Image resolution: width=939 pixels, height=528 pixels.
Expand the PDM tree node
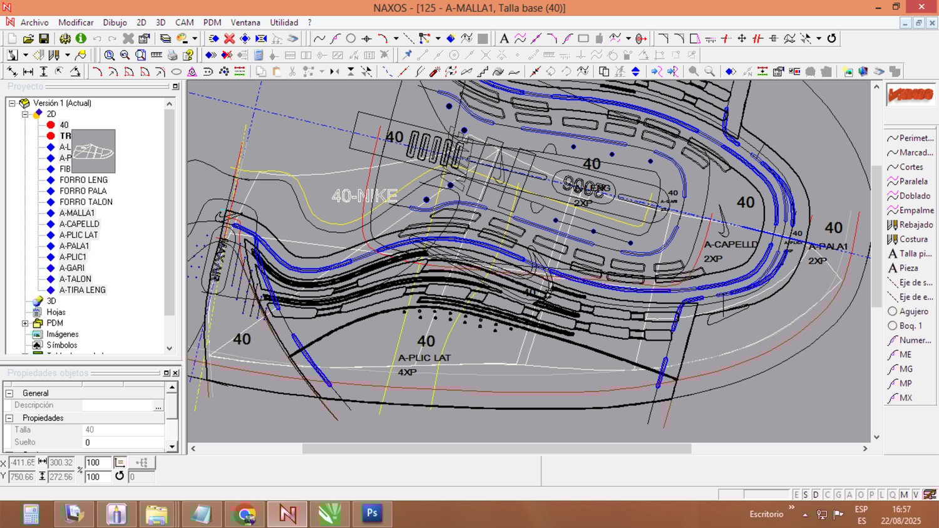(25, 323)
